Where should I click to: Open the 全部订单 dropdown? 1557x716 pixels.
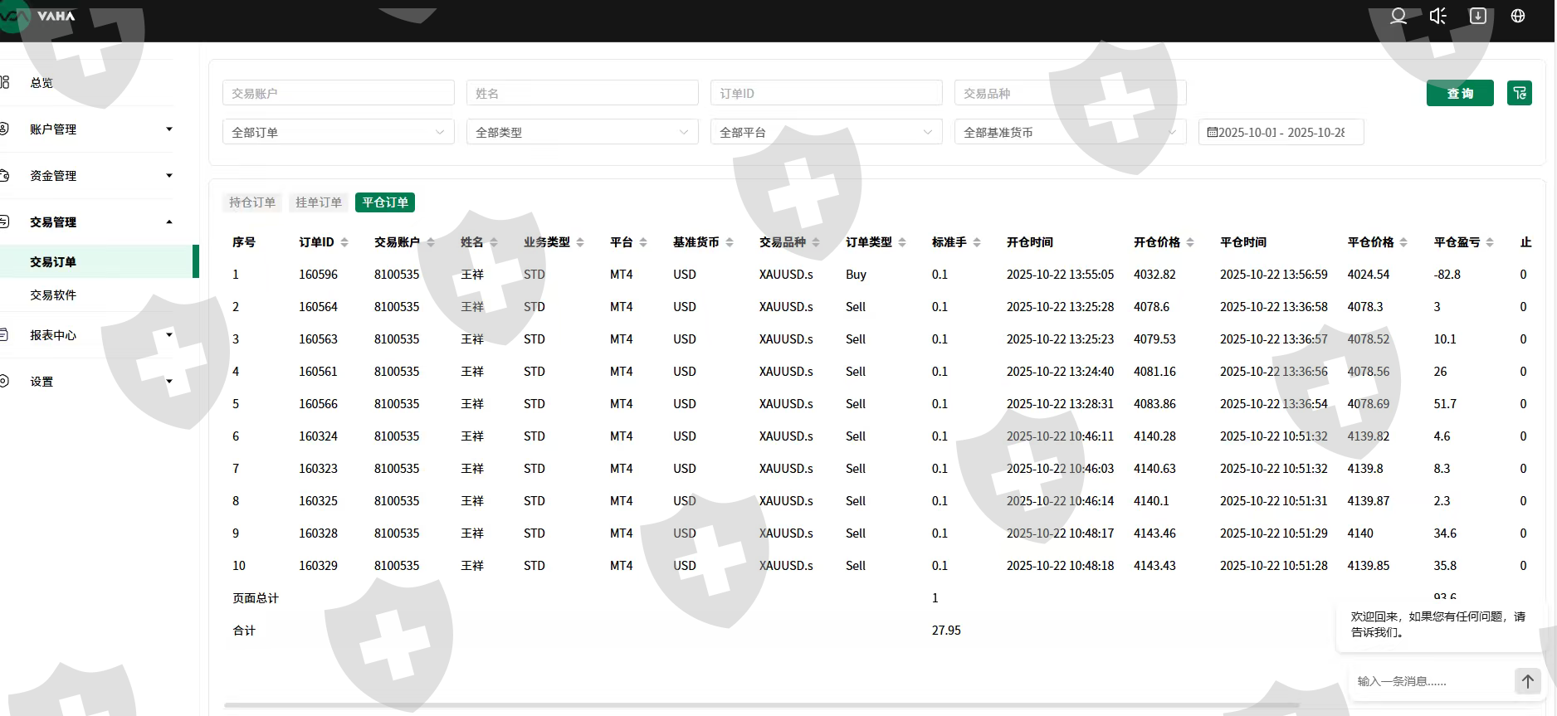338,132
